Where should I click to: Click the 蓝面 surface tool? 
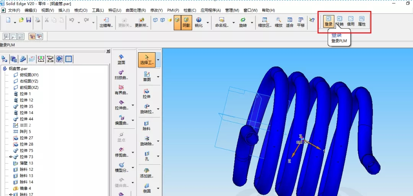(x=121, y=59)
